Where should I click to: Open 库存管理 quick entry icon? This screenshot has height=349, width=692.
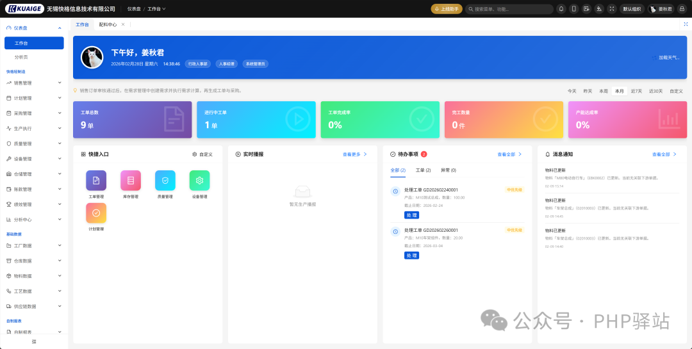click(x=131, y=181)
